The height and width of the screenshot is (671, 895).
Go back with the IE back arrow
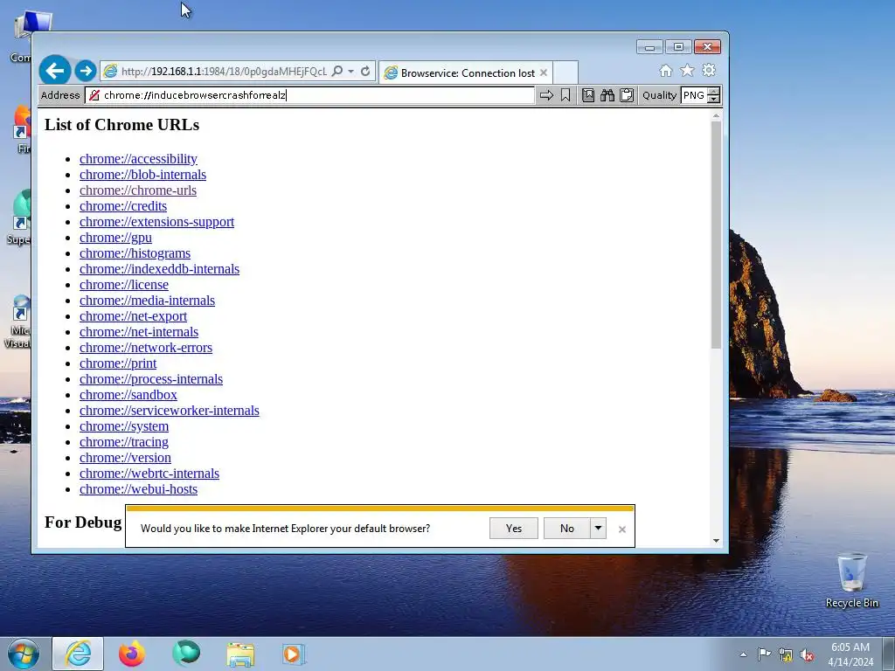click(55, 71)
